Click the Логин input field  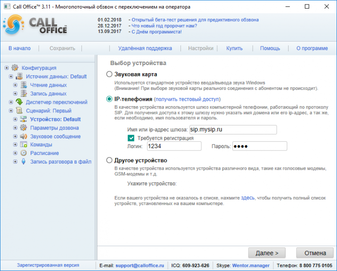coord(174,146)
